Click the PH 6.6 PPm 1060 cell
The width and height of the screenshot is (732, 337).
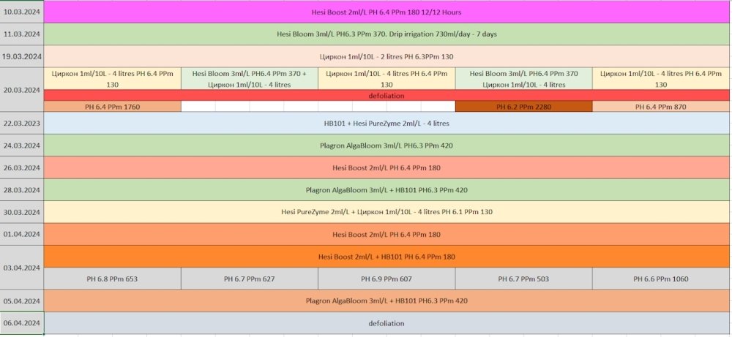tap(661, 279)
